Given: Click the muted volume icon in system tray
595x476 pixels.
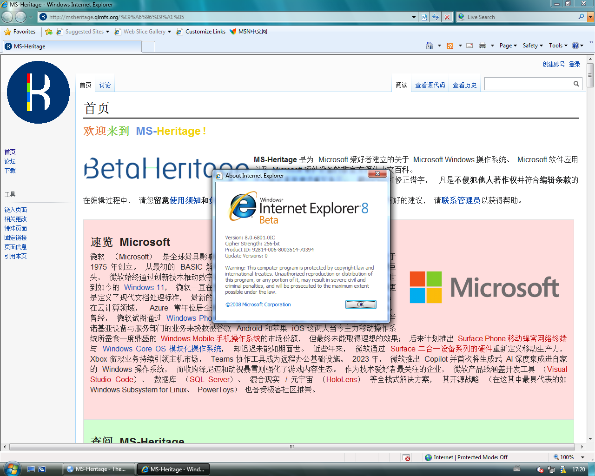Looking at the screenshot, I should point(540,469).
